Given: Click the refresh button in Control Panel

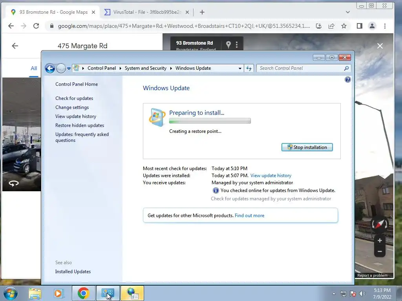Looking at the screenshot, I should click(249, 68).
